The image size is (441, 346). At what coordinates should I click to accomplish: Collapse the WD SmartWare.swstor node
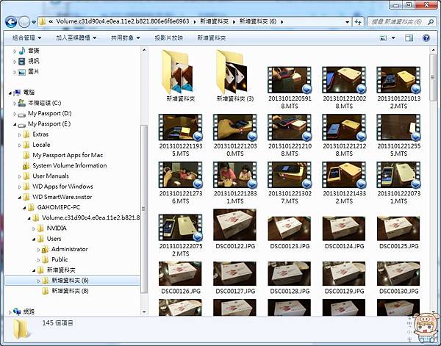click(19, 198)
